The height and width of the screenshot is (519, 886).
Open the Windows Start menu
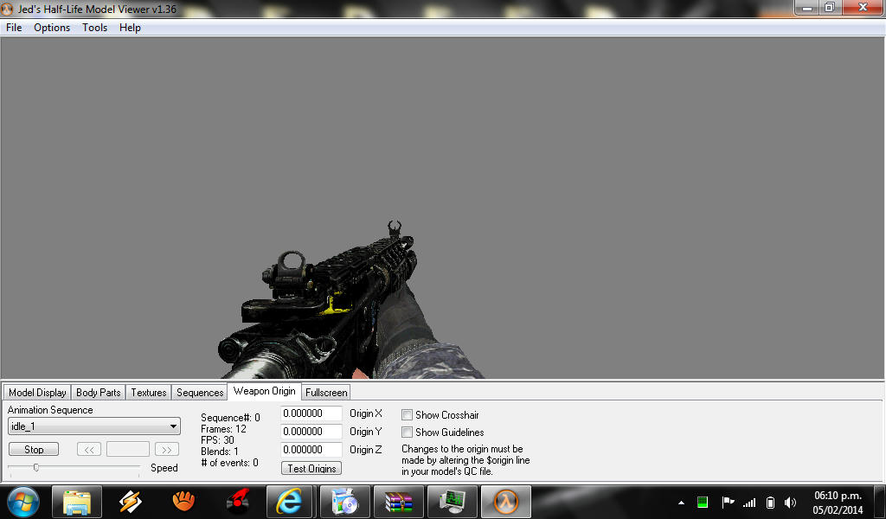pyautogui.click(x=23, y=502)
